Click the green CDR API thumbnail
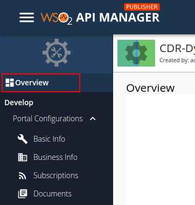 coord(136,53)
